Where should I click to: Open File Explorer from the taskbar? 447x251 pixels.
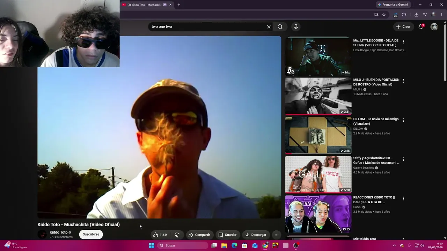point(224,245)
